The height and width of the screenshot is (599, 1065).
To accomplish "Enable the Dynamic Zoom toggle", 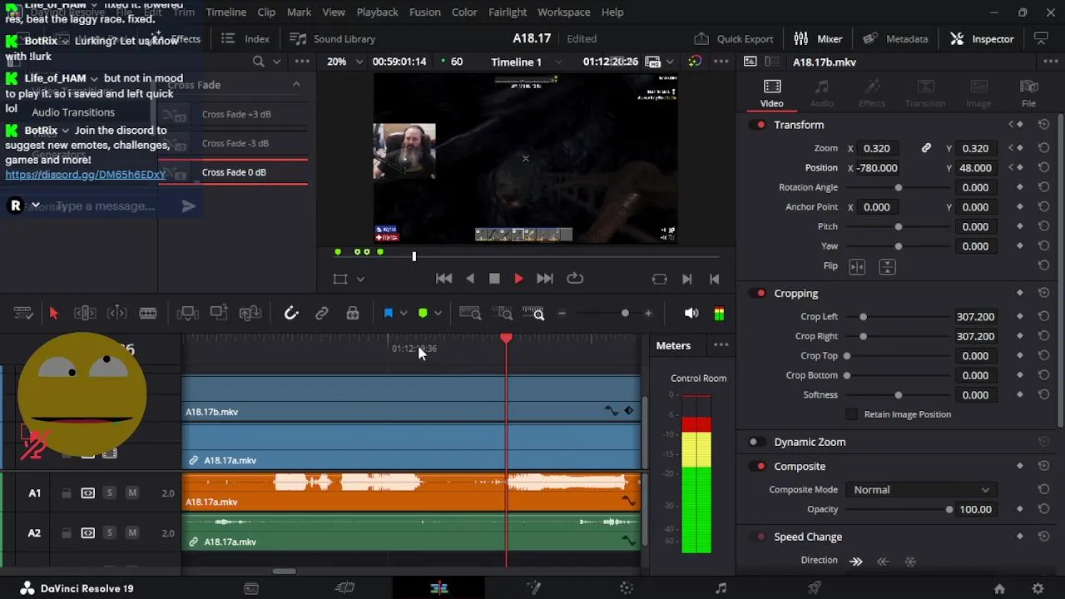I will 757,443.
